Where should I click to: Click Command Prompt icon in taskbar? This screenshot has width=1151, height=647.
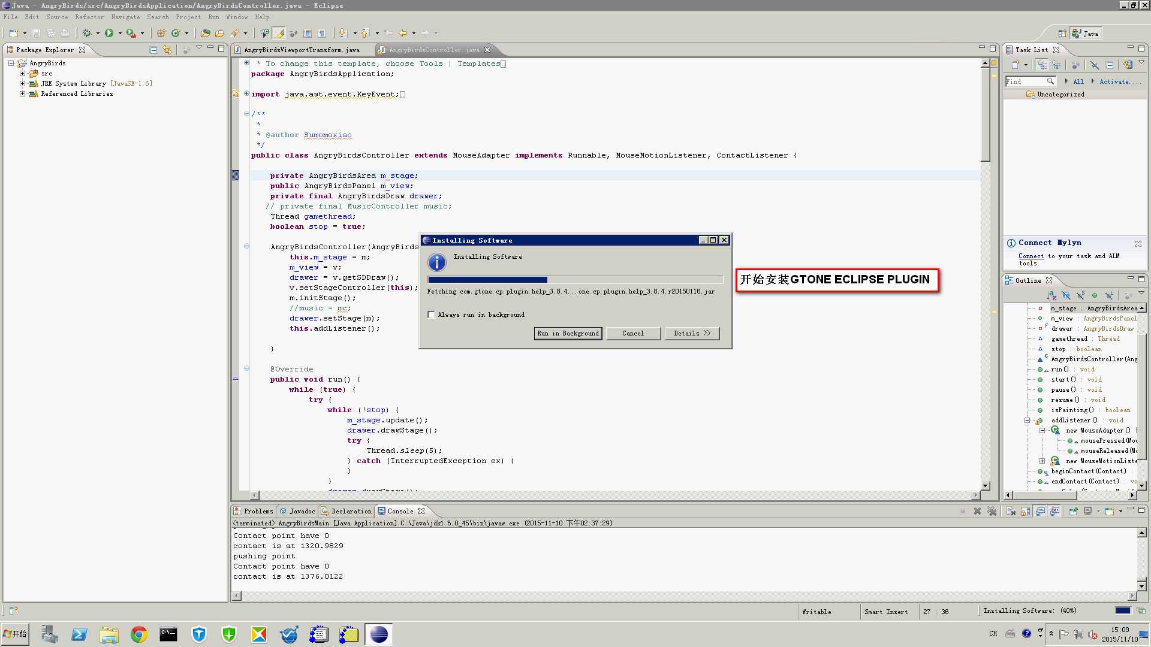[168, 634]
